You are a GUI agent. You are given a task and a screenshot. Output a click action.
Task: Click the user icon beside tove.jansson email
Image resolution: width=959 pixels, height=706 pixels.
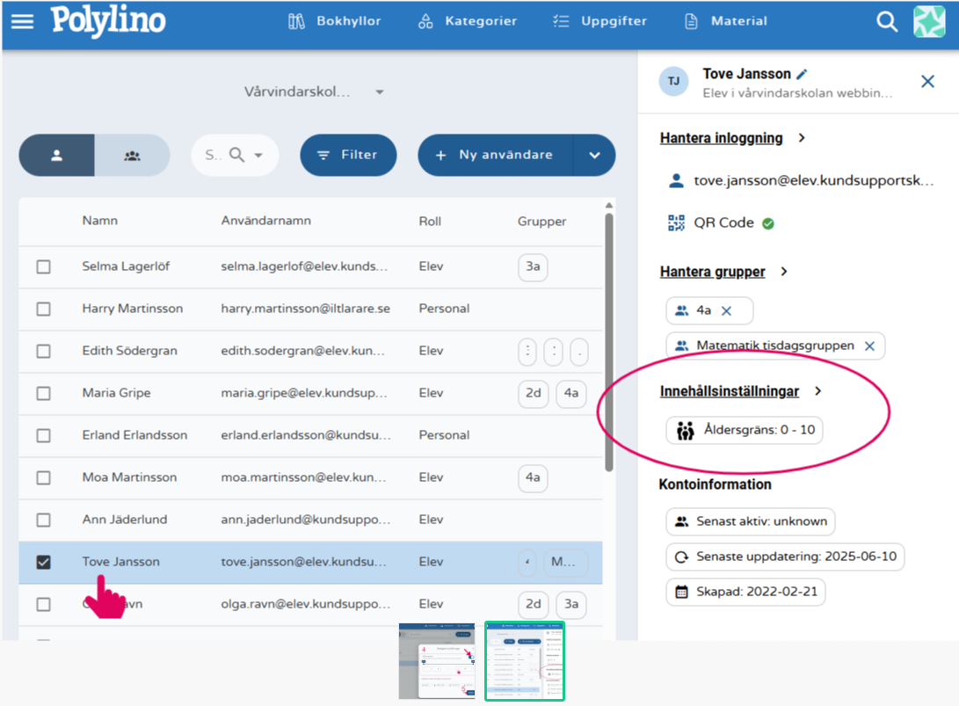[x=676, y=180]
